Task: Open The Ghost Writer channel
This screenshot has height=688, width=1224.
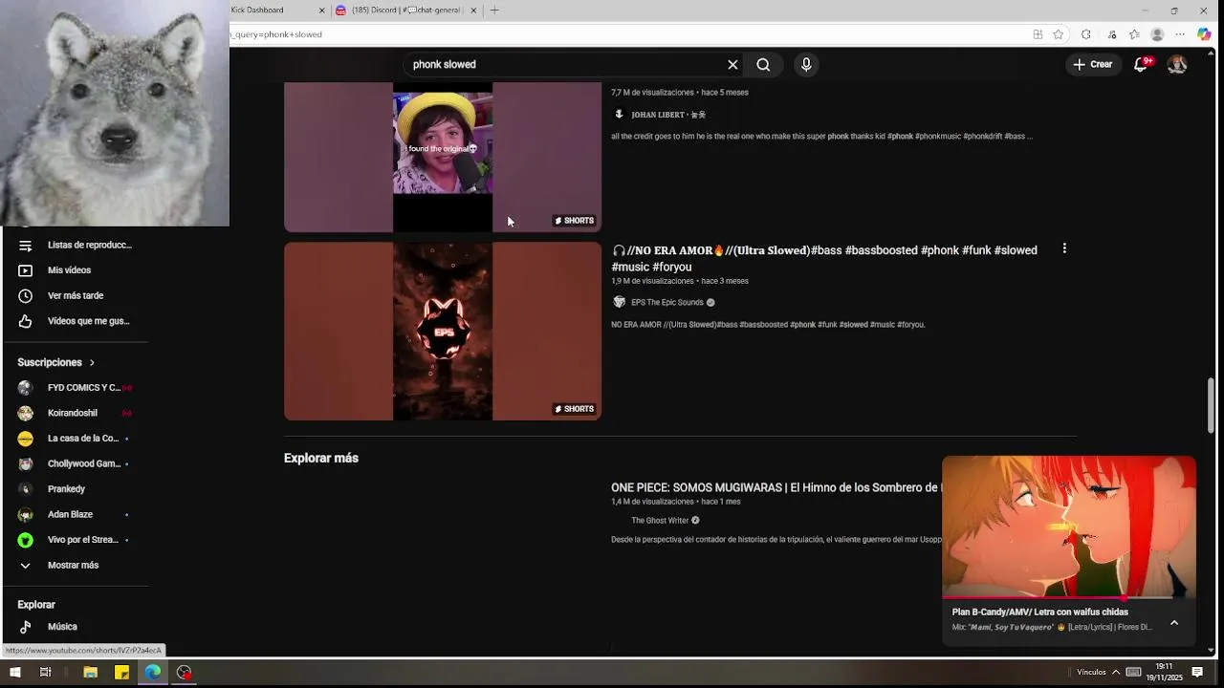Action: point(660,521)
